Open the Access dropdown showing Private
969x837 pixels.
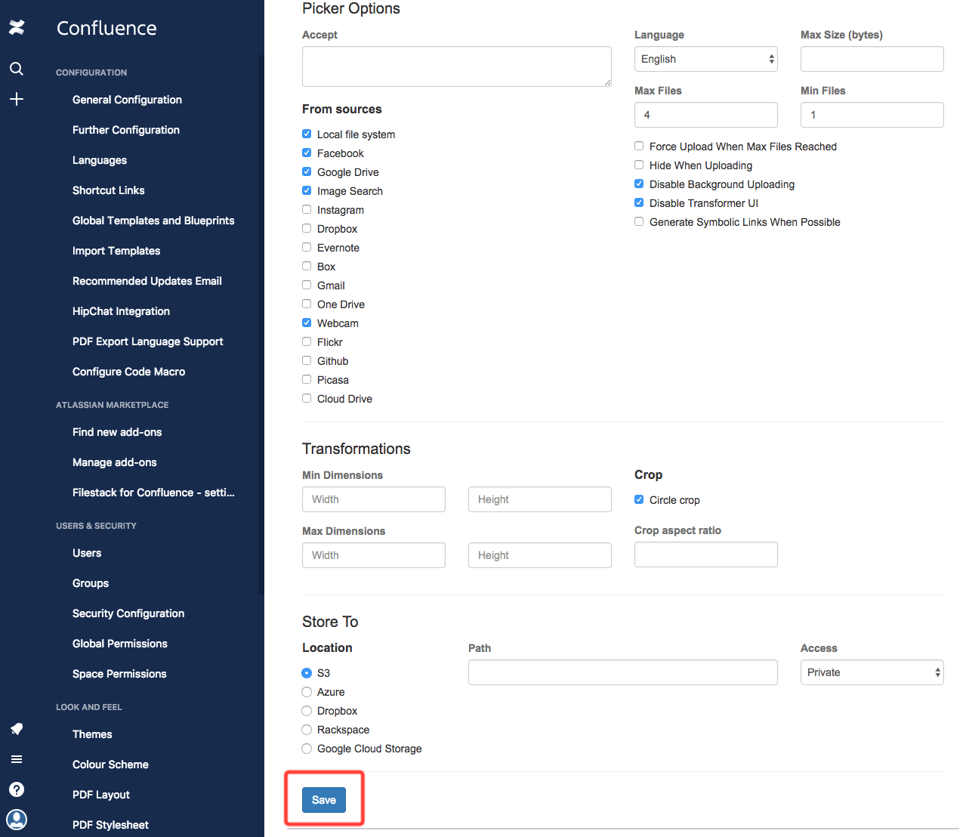click(872, 672)
